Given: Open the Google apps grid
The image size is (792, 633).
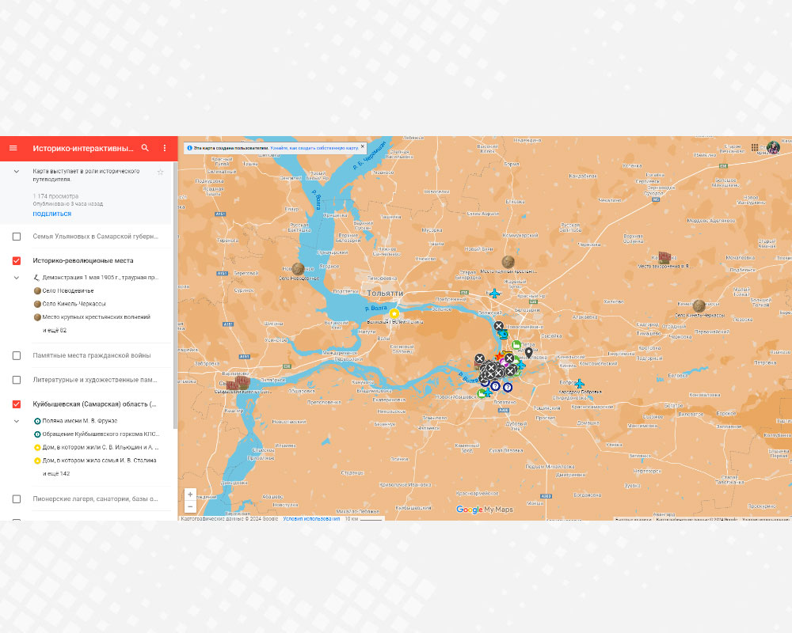Looking at the screenshot, I should [755, 147].
